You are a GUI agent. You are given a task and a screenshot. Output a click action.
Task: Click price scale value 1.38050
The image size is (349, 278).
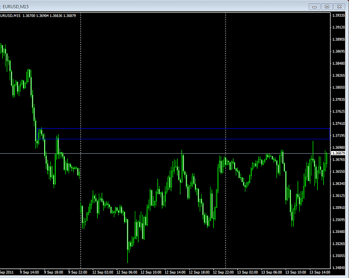pos(338,87)
